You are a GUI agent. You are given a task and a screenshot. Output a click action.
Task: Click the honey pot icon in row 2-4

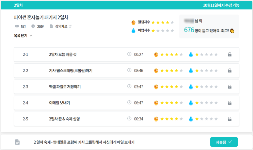point(156,103)
